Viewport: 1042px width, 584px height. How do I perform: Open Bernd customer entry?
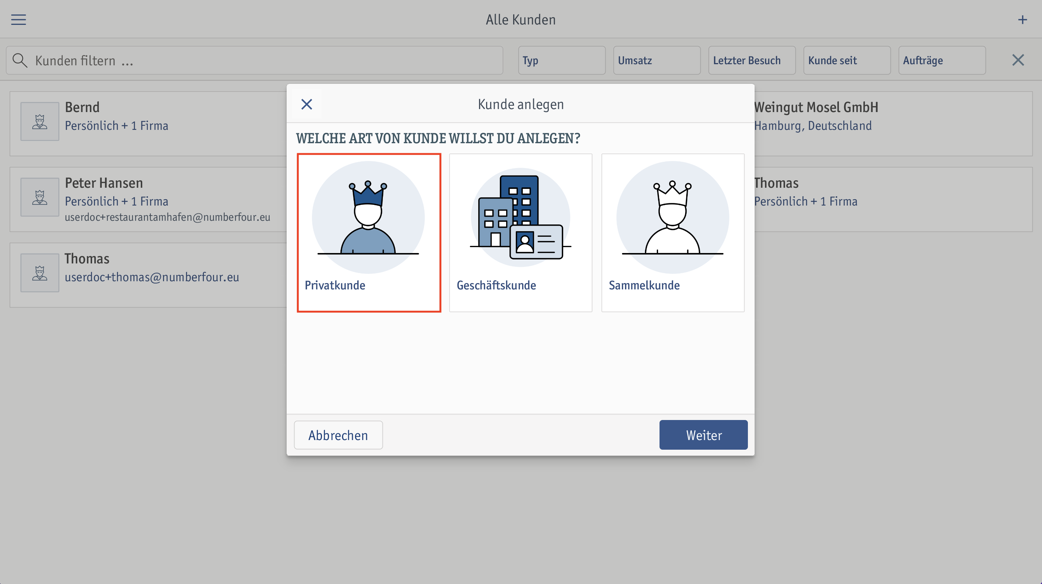[x=149, y=124]
